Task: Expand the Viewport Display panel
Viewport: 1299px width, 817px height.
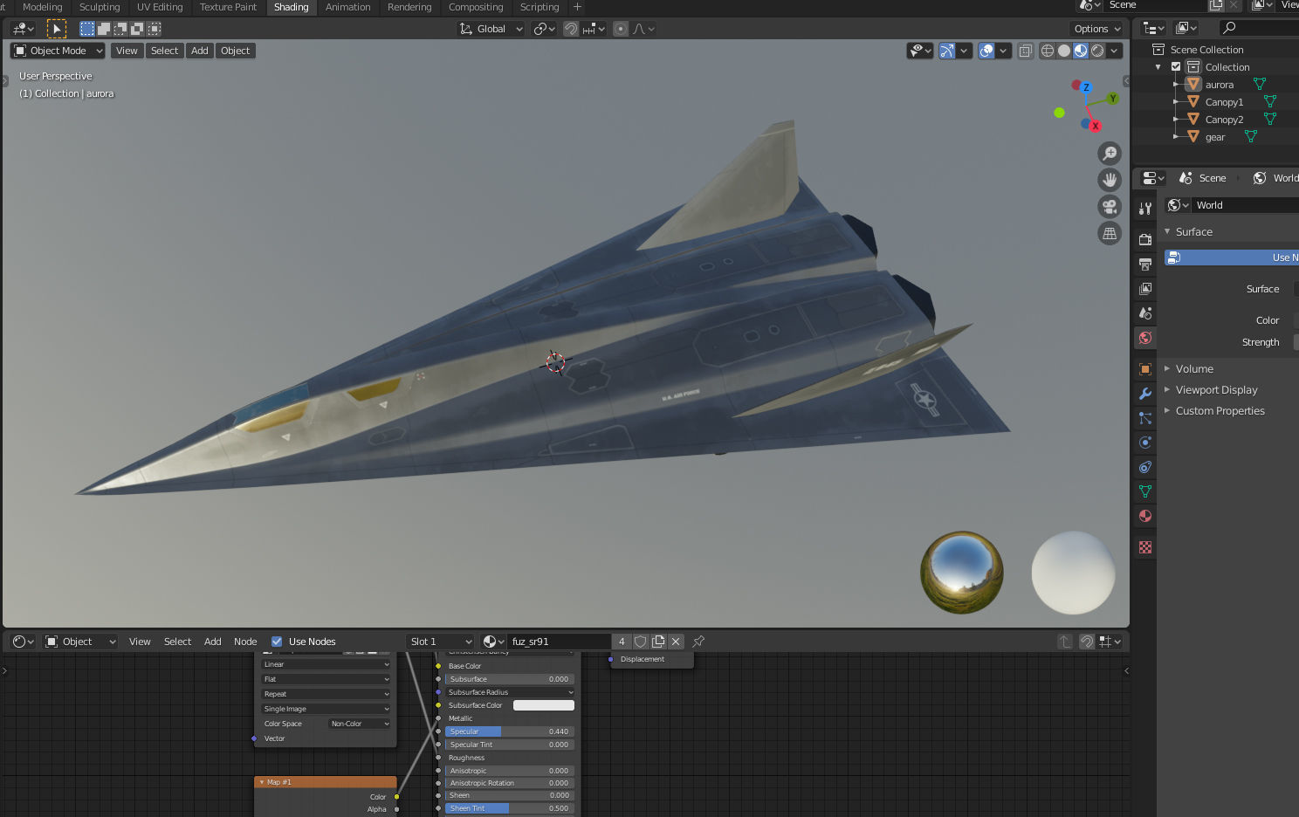Action: click(1167, 389)
